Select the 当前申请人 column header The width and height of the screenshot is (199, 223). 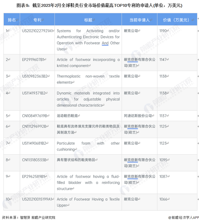click(x=140, y=20)
